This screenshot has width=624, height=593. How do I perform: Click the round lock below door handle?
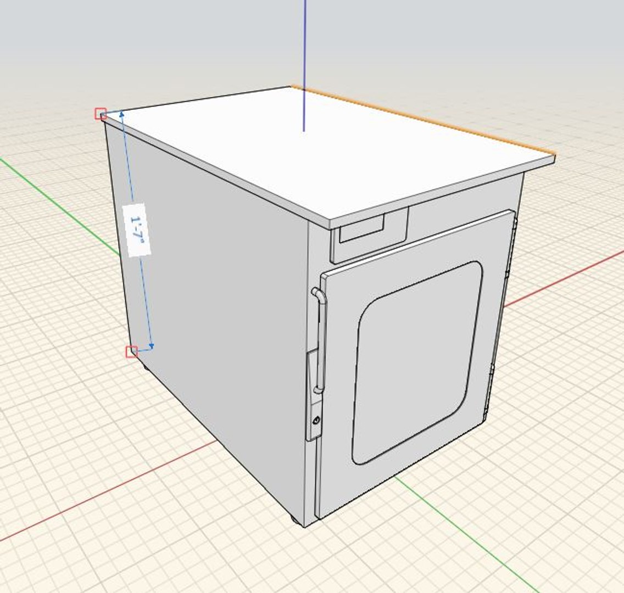(x=316, y=420)
